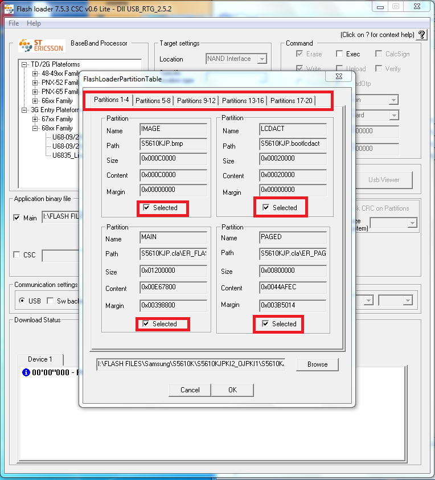435x480 pixels.
Task: Click the Flash loader title bar app icon
Action: [9, 9]
